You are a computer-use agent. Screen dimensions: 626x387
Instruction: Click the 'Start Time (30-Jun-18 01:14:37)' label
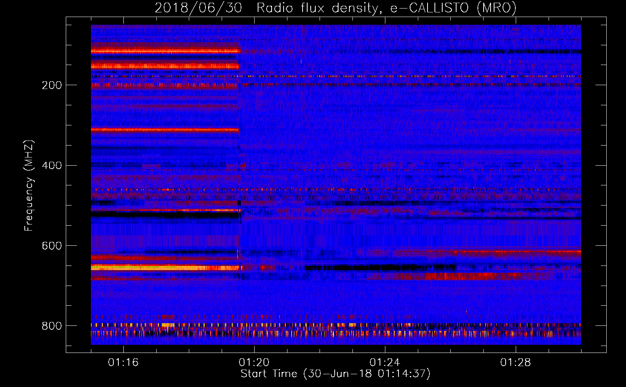pyautogui.click(x=335, y=374)
